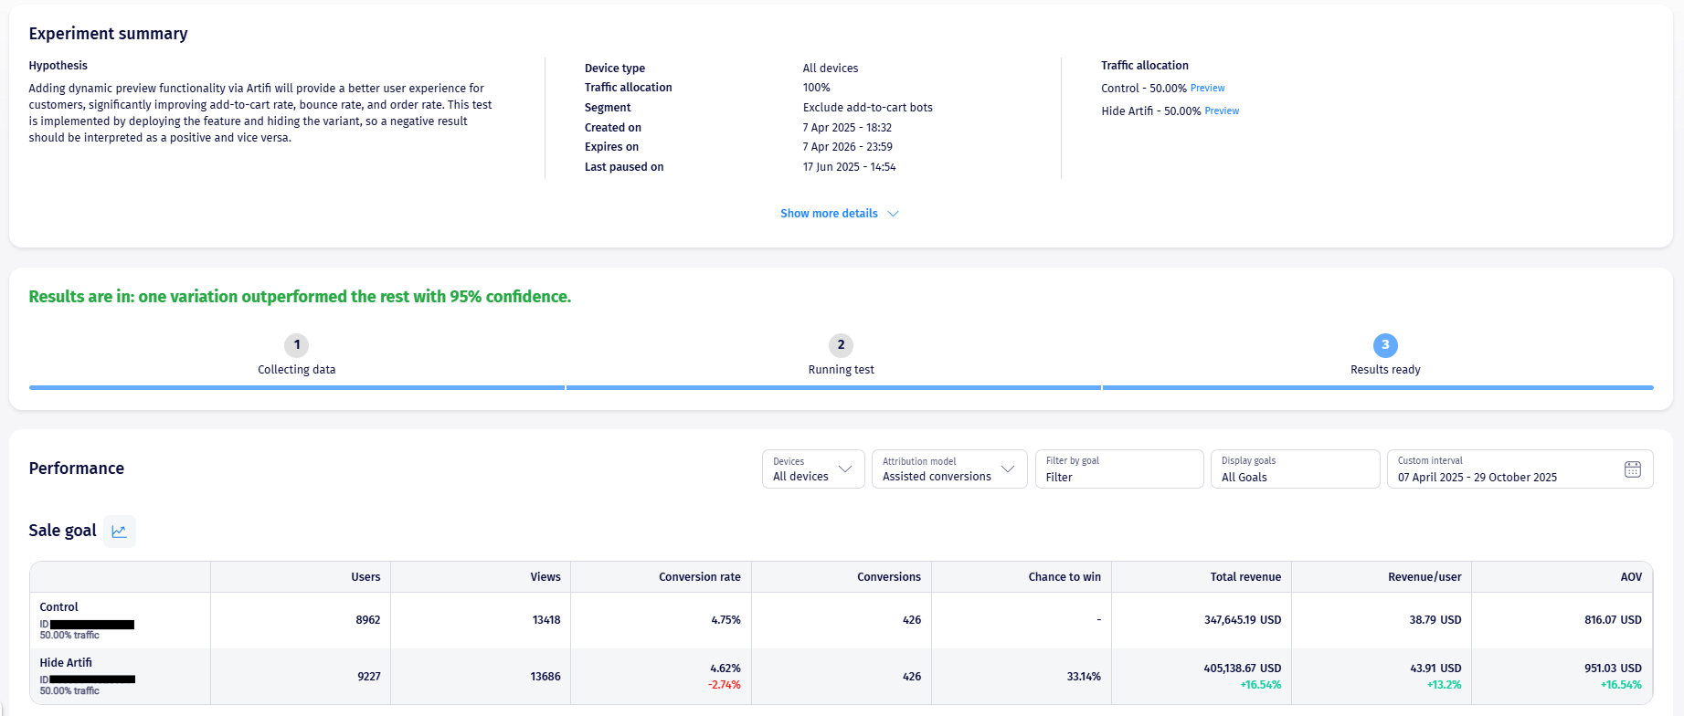1684x716 pixels.
Task: Select the Hide Artifi row in table
Action: click(66, 663)
